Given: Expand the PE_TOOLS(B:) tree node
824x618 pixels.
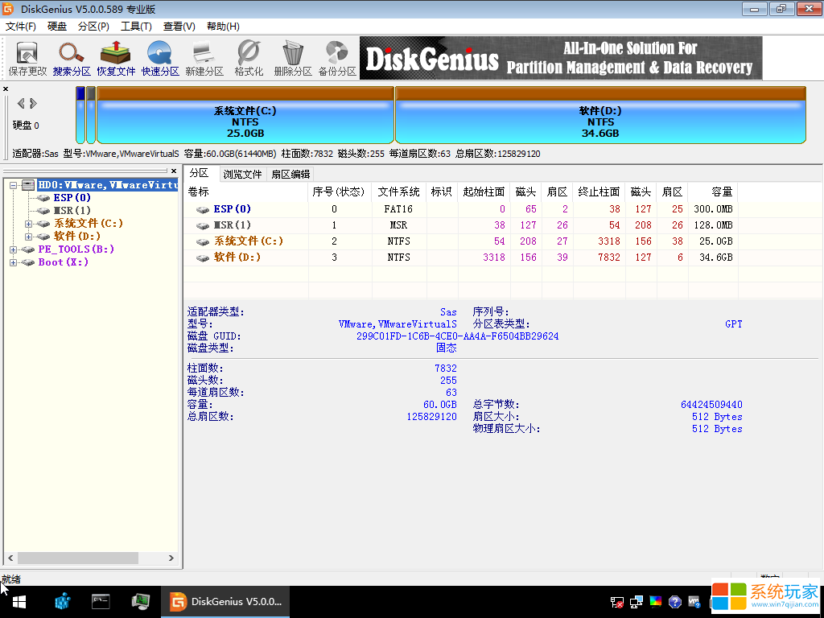Looking at the screenshot, I should pyautogui.click(x=13, y=249).
